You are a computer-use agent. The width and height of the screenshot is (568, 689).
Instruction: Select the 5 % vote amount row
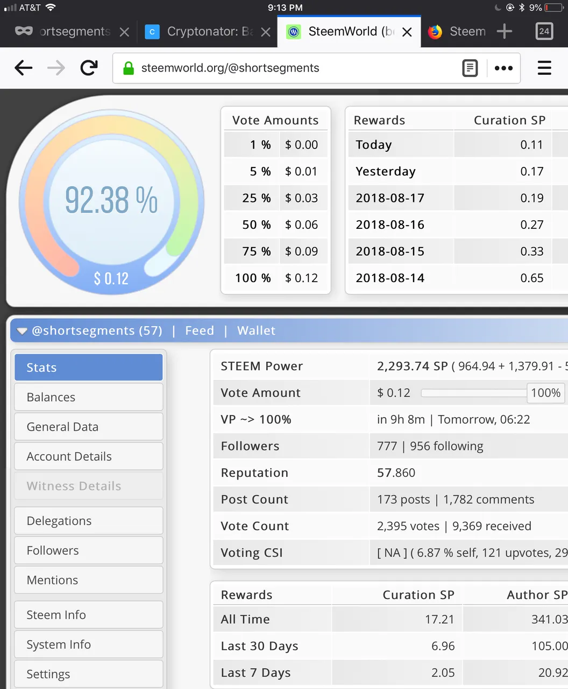(275, 171)
